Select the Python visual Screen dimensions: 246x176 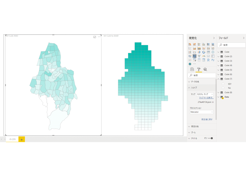point(213,60)
